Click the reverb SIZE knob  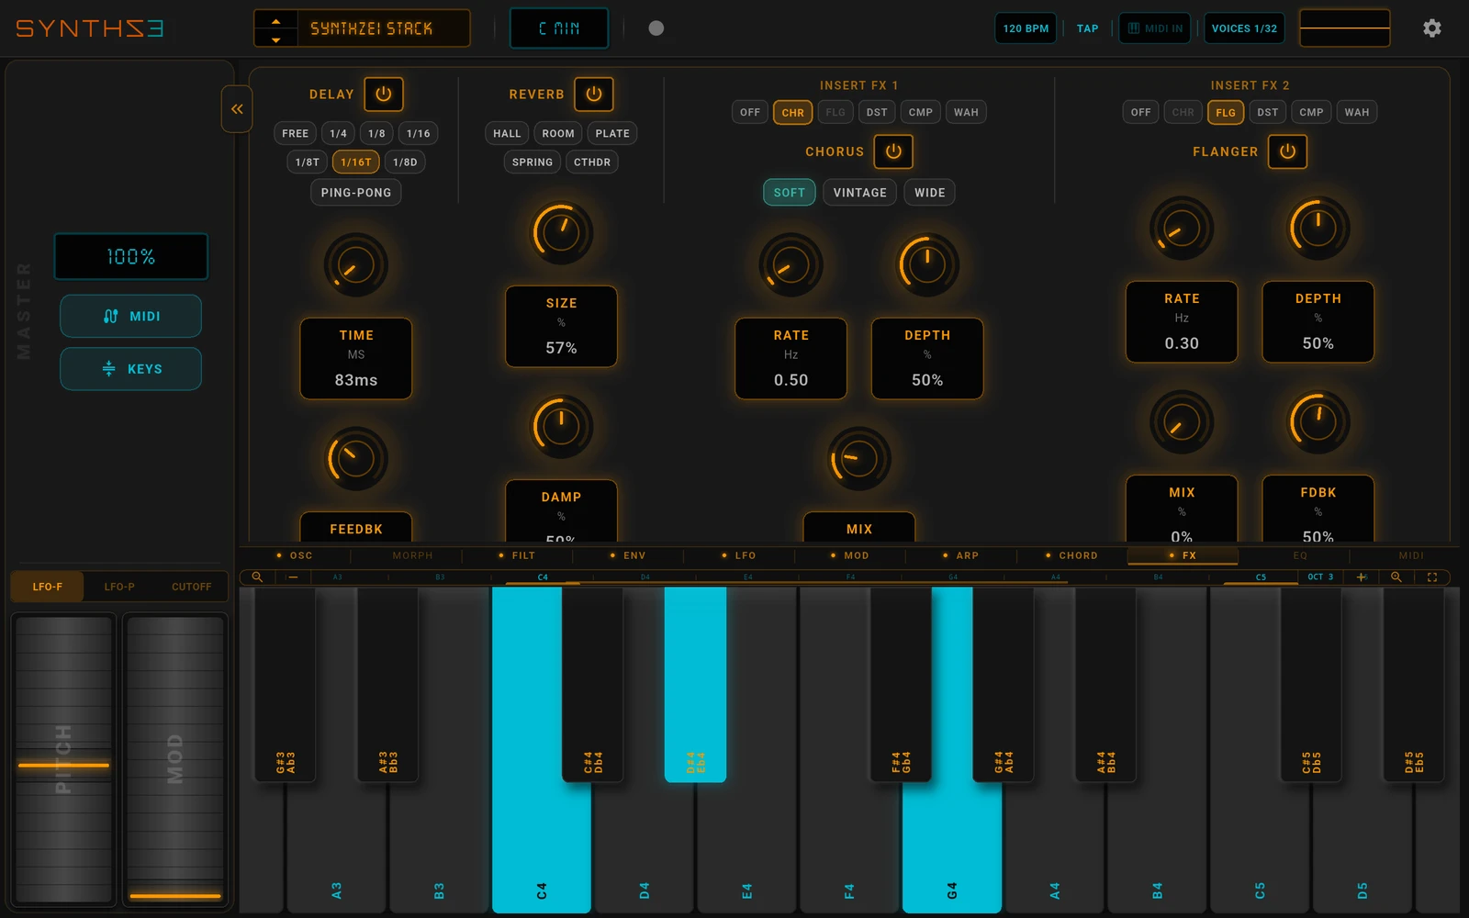[561, 232]
